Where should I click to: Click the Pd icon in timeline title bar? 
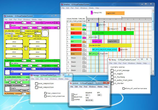62,5
